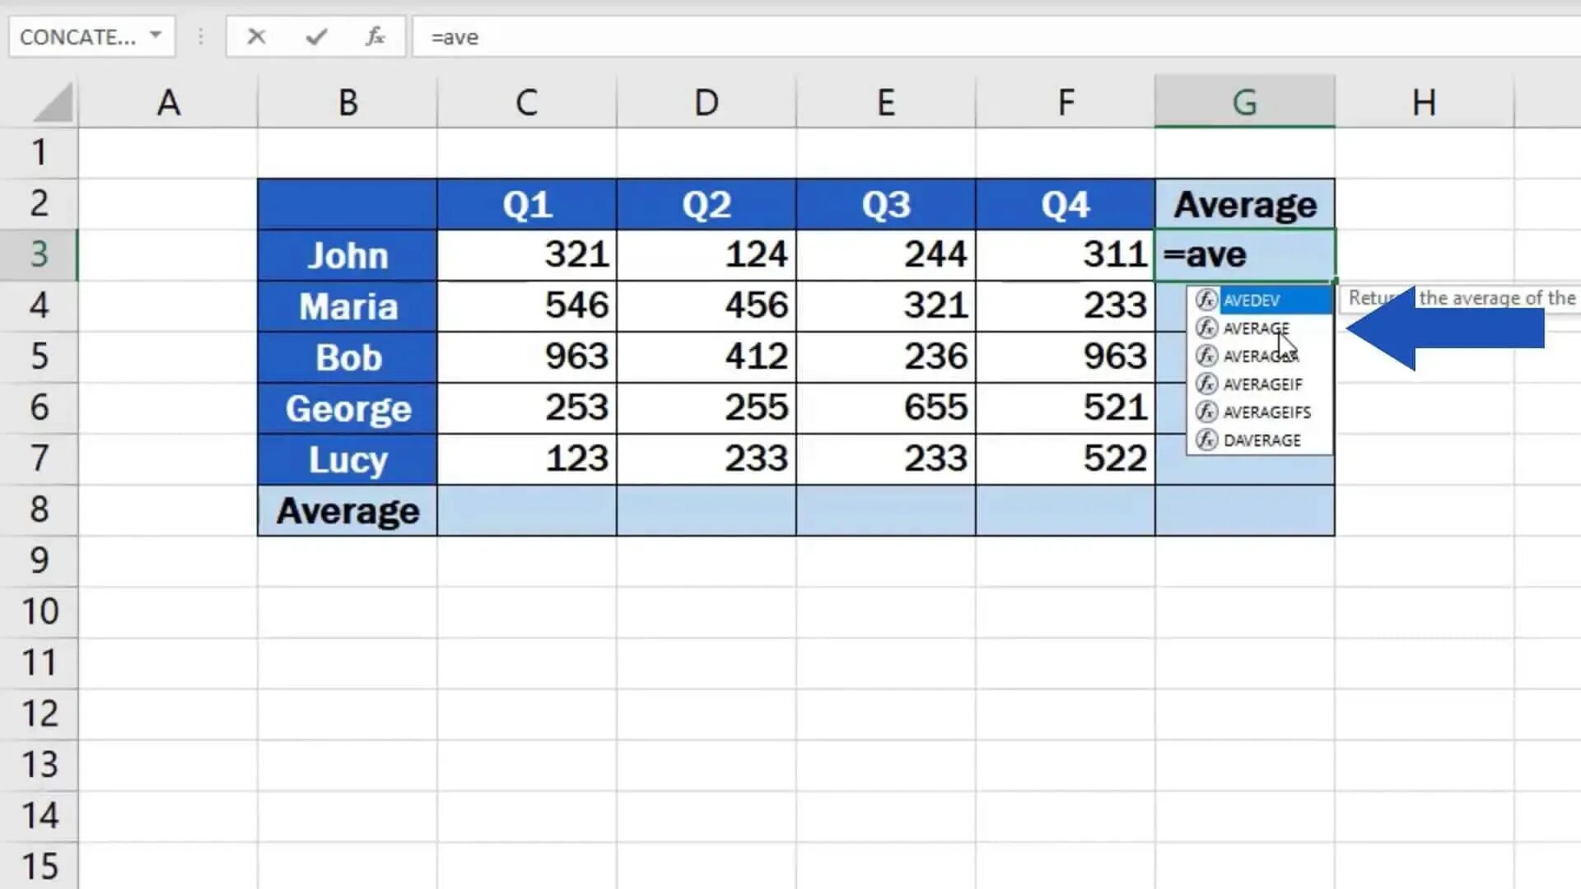Viewport: 1581px width, 889px height.
Task: Click the formula bar resize dots handle
Action: (200, 37)
